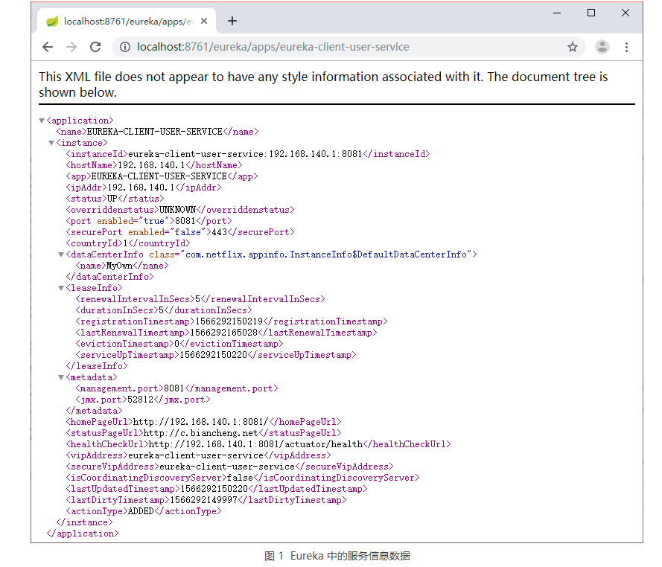Go forward to next page
662x567 pixels.
click(71, 47)
